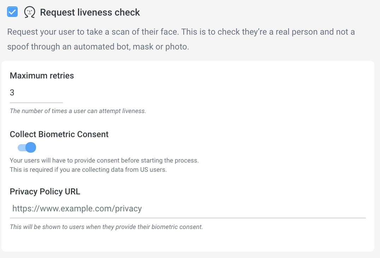The height and width of the screenshot is (258, 380).
Task: Click the Collect Biometric Consent label
Action: point(59,134)
